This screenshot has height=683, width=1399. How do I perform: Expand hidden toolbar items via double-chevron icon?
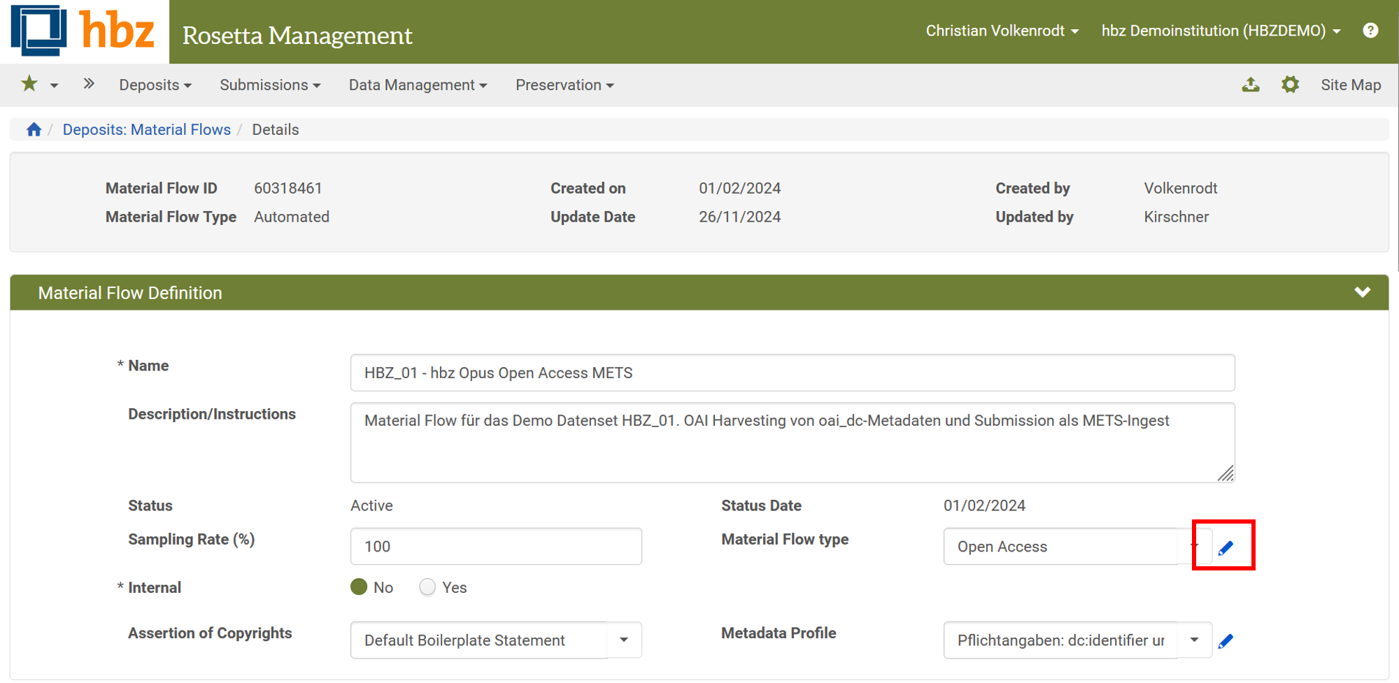[89, 82]
